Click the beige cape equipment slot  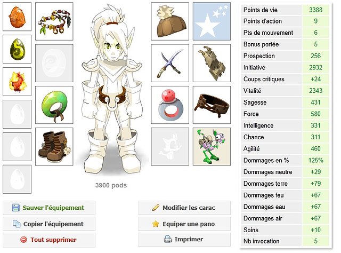(212, 63)
